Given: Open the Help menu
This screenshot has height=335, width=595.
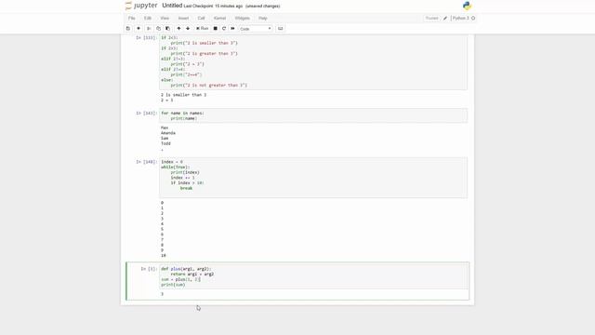Looking at the screenshot, I should [263, 19].
